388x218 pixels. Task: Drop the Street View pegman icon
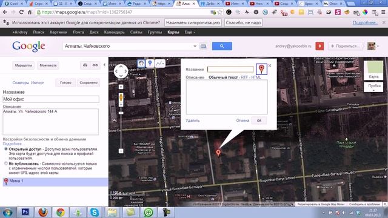(121, 97)
